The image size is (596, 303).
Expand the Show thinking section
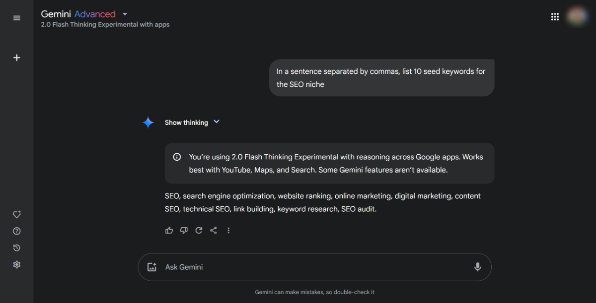(192, 122)
